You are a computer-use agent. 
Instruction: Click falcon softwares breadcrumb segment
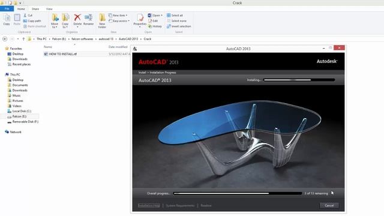point(82,39)
